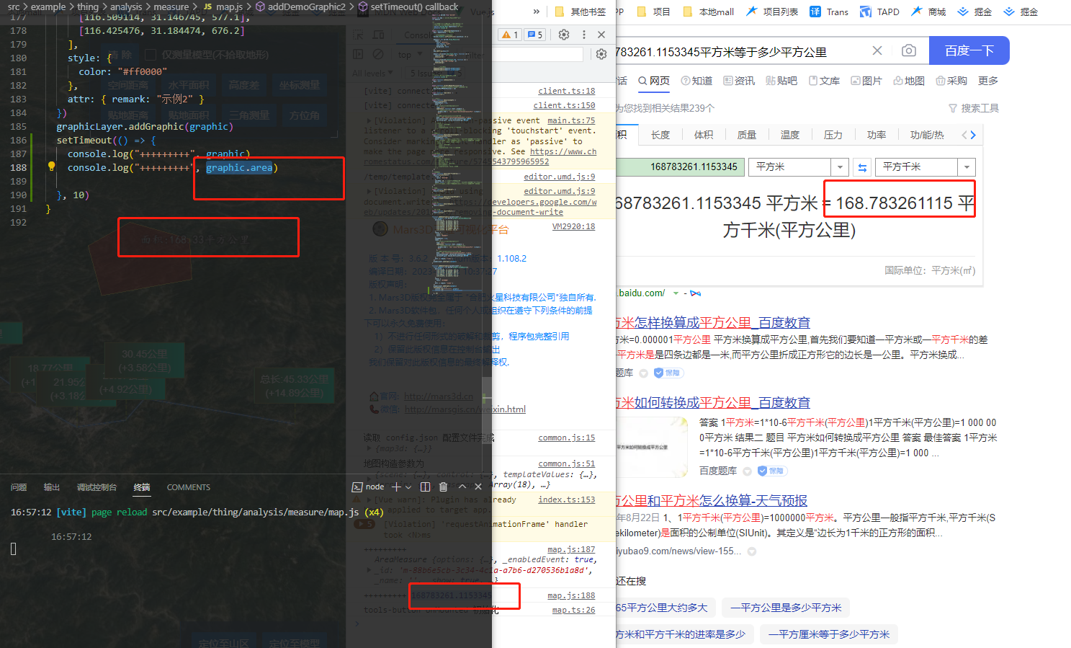Expand the bookmarks overflow chevron »

[x=537, y=12]
